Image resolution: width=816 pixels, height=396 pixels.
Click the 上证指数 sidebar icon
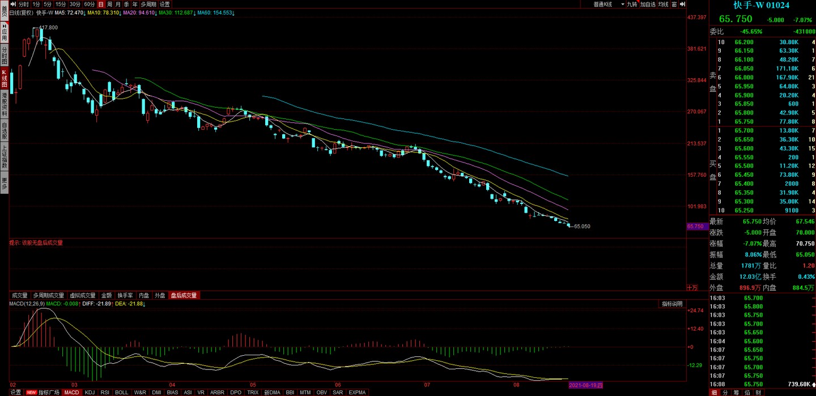pyautogui.click(x=4, y=157)
